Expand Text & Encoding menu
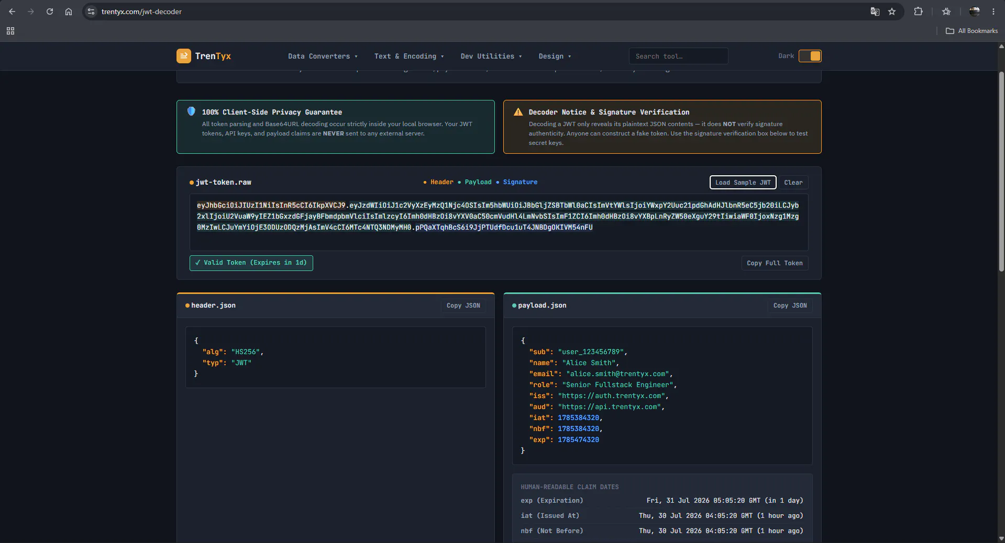 point(409,56)
